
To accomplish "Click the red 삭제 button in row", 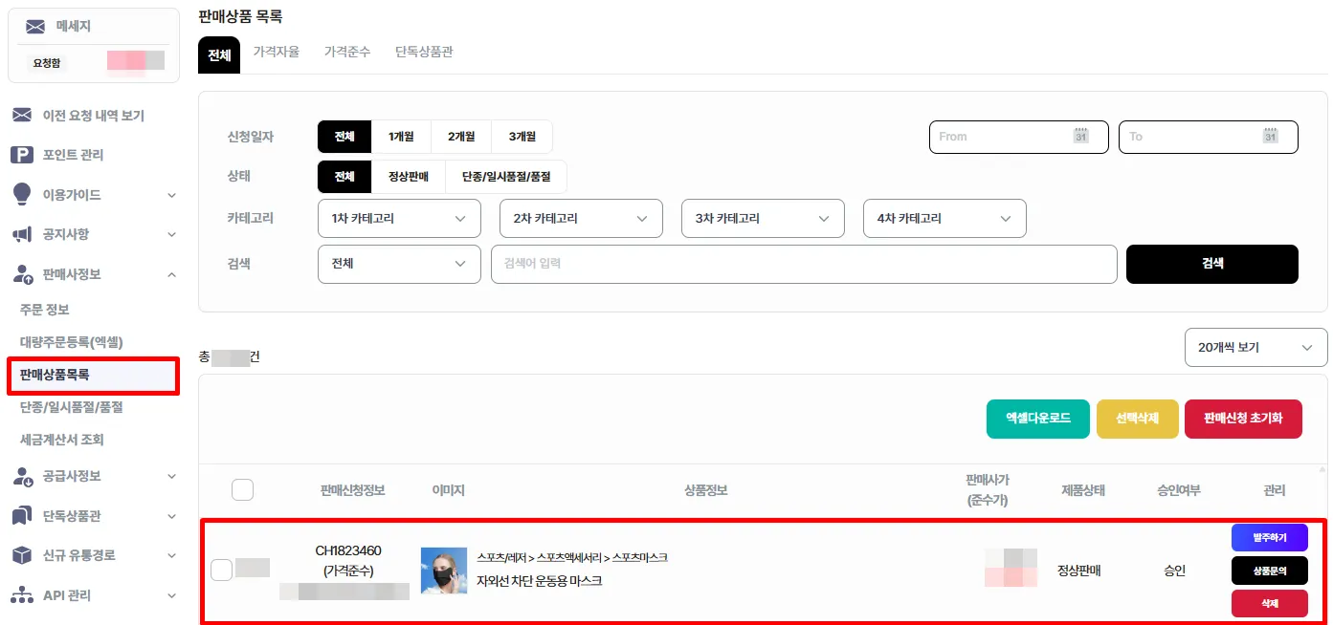I will (1270, 604).
